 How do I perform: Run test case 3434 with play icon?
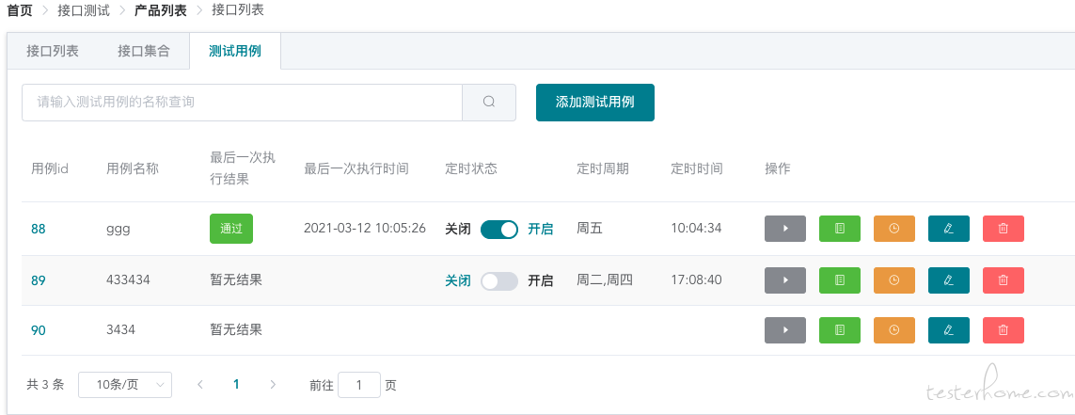point(785,330)
